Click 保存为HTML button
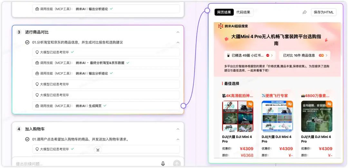The image size is (348, 168). tap(324, 12)
